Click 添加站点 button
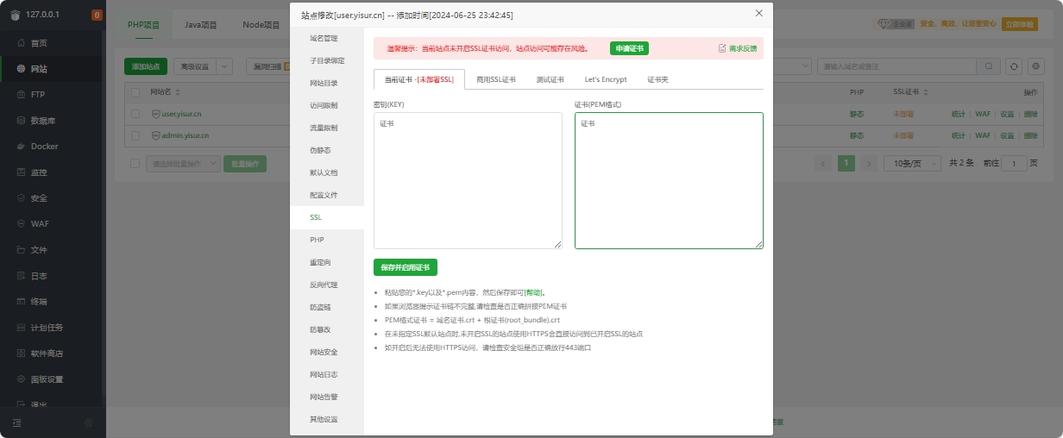Screen dimensions: 1063x438 tap(146, 66)
